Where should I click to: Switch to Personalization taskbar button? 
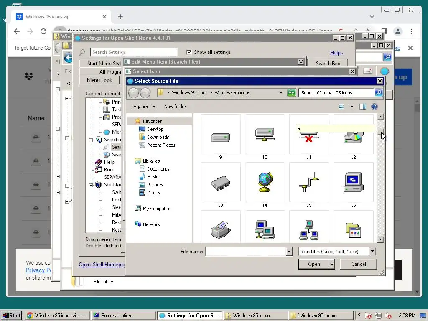pos(123,316)
